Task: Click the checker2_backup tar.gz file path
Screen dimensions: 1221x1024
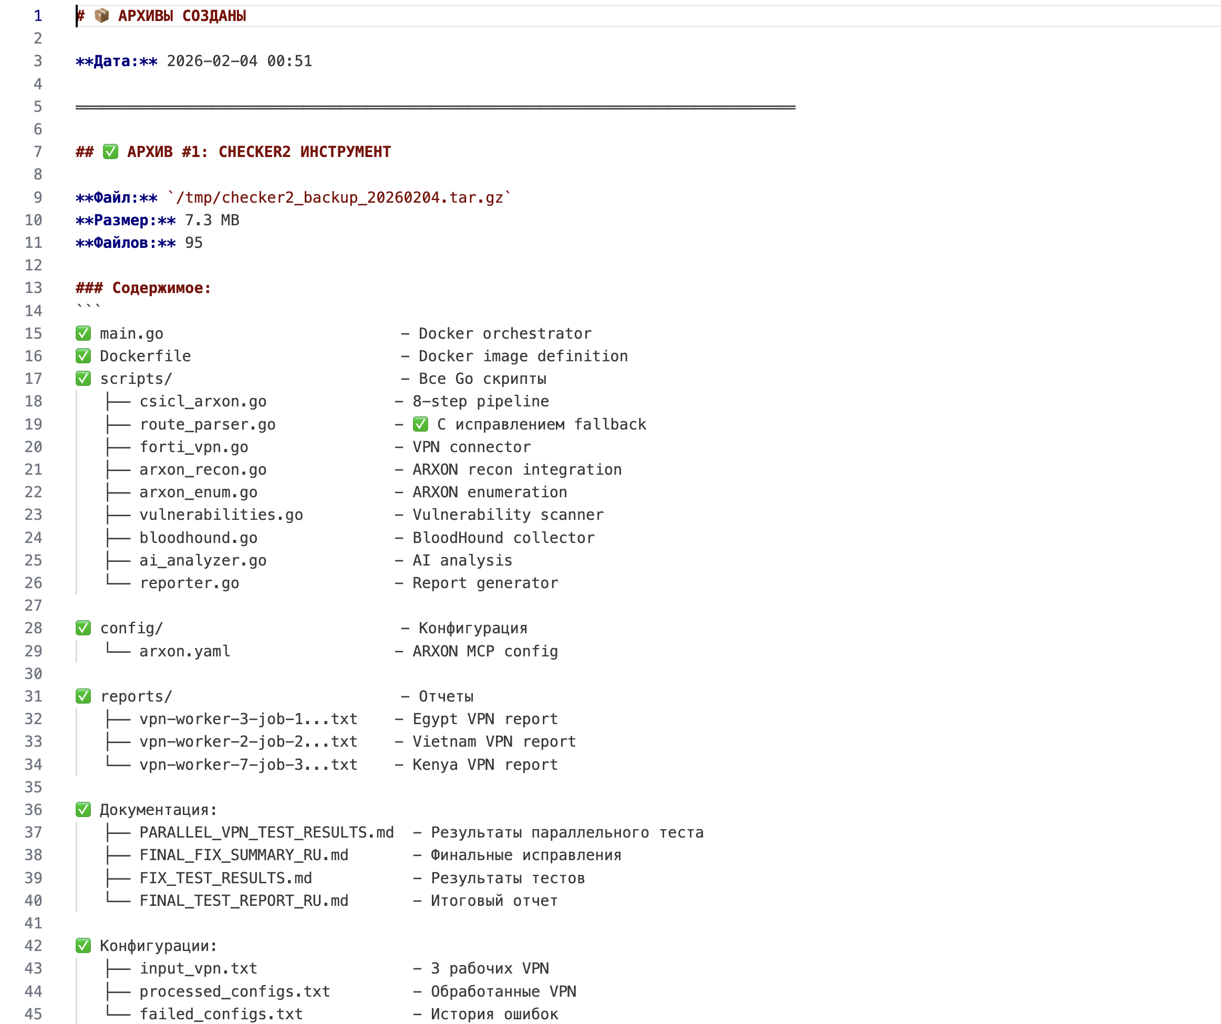Action: coord(339,197)
